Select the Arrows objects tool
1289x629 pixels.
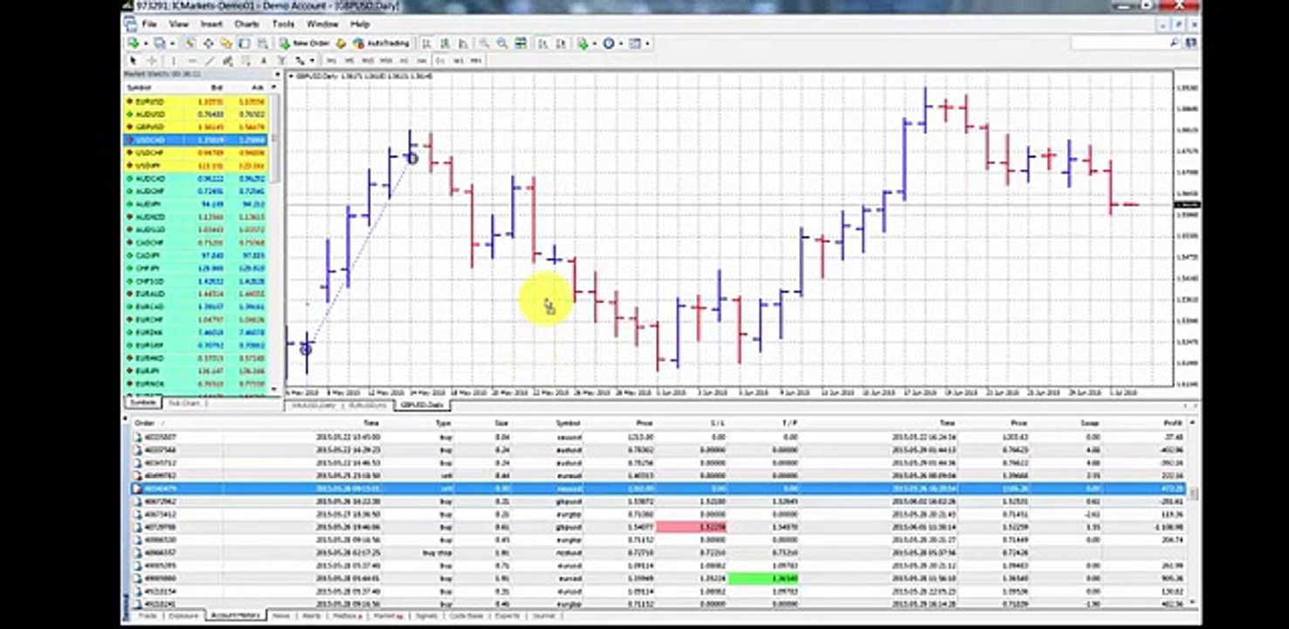tap(300, 60)
